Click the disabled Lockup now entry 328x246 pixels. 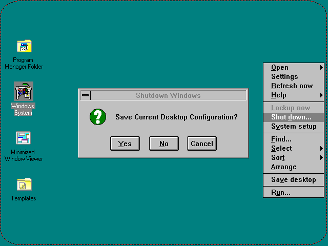294,108
